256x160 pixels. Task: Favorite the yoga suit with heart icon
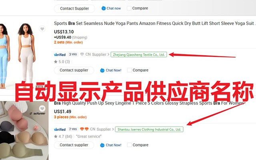[x=42, y=29]
